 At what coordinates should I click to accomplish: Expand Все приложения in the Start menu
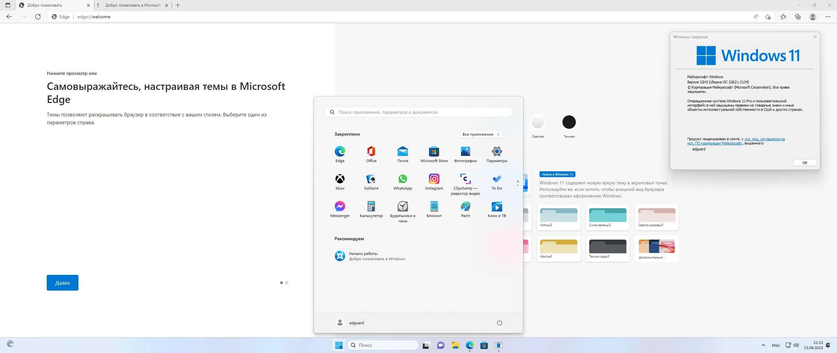(481, 134)
